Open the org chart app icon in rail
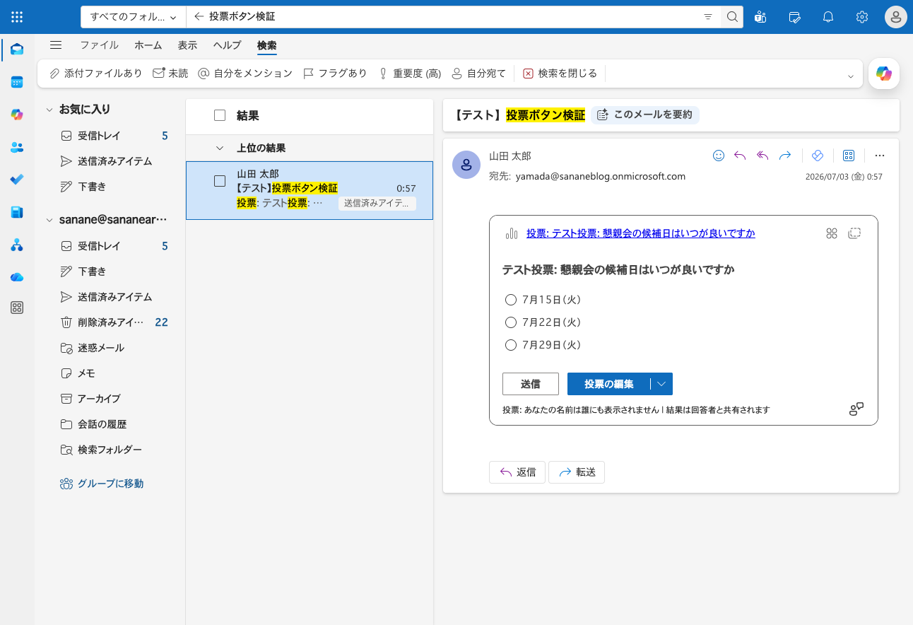The height and width of the screenshot is (625, 913). point(17,245)
